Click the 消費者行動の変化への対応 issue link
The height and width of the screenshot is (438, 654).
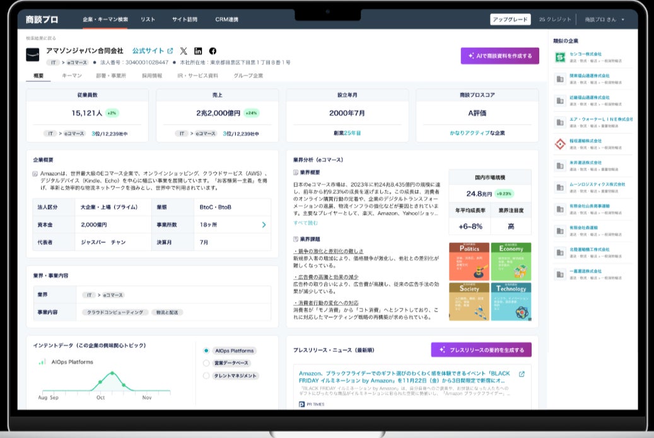coord(326,303)
